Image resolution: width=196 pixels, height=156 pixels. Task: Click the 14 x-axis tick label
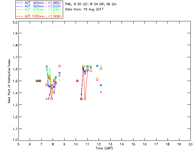tap(122, 144)
